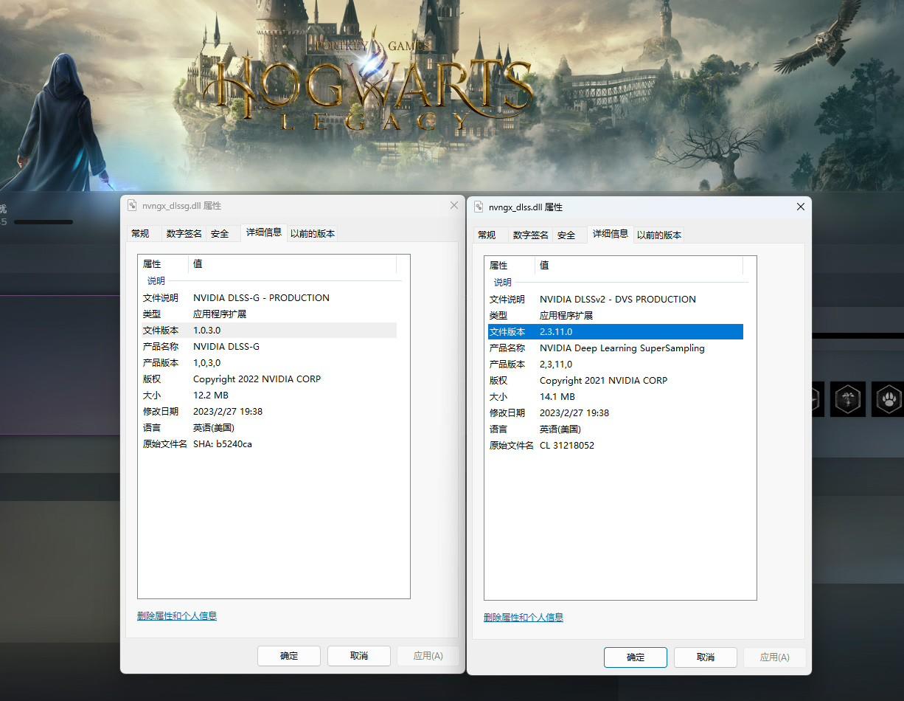Select value NVIDIA DLSSv2 - DVS PRODUCTION
This screenshot has width=904, height=701.
pos(618,299)
